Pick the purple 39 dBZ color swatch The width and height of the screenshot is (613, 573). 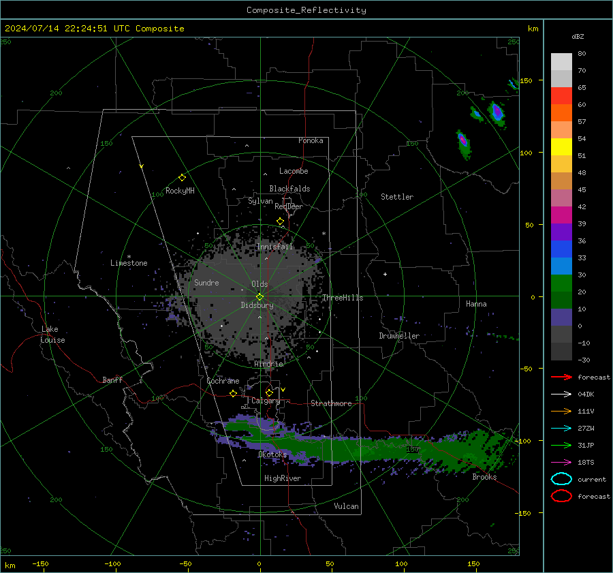561,232
